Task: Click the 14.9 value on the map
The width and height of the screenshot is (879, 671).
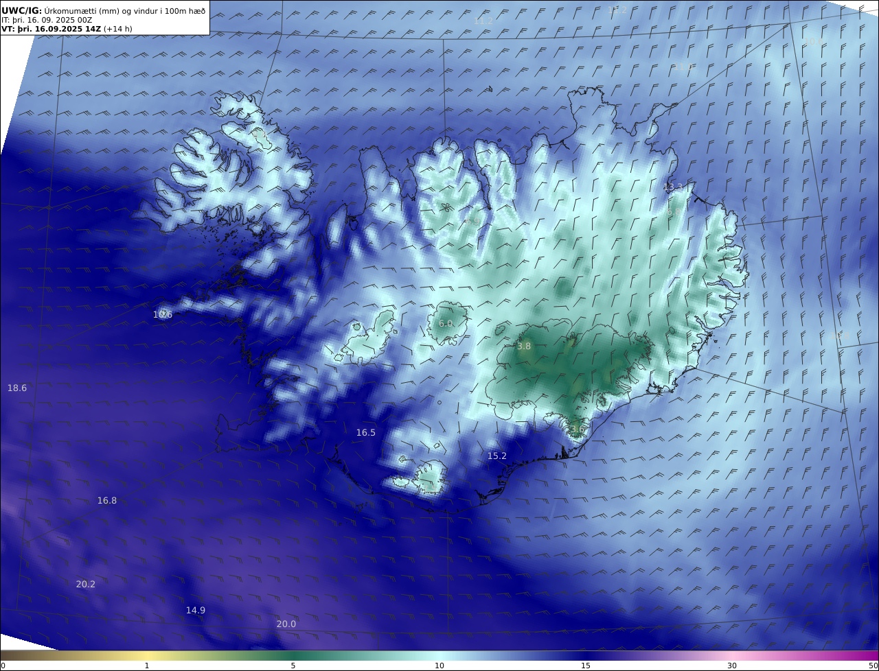Action: 196,611
